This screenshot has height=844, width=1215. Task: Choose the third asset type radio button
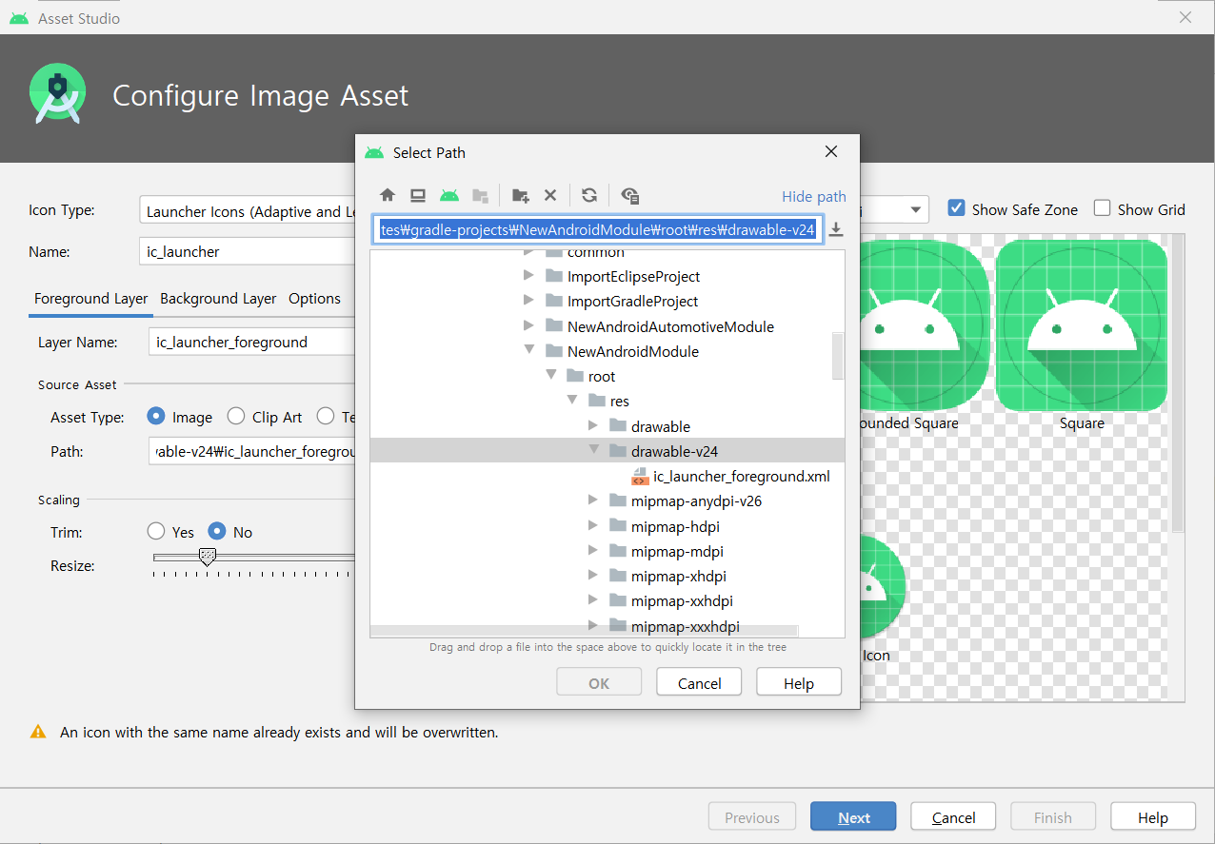click(x=326, y=417)
